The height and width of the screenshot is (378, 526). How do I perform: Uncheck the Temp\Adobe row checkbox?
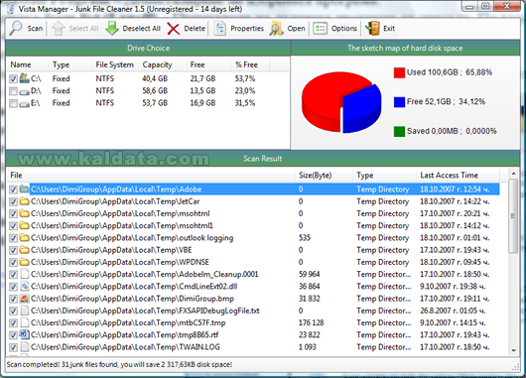pyautogui.click(x=13, y=189)
